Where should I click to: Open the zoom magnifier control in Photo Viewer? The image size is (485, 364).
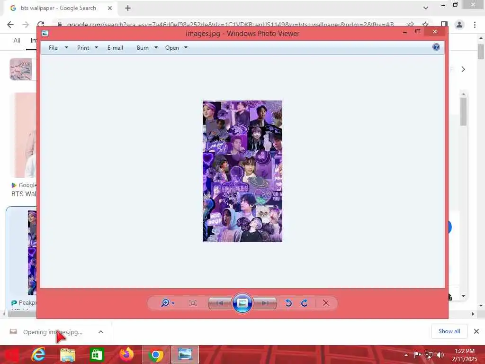tap(167, 303)
